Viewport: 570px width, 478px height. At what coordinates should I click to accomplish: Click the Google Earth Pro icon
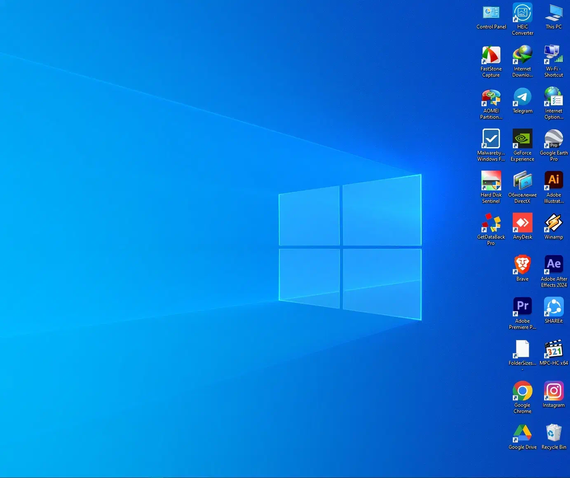pyautogui.click(x=554, y=140)
